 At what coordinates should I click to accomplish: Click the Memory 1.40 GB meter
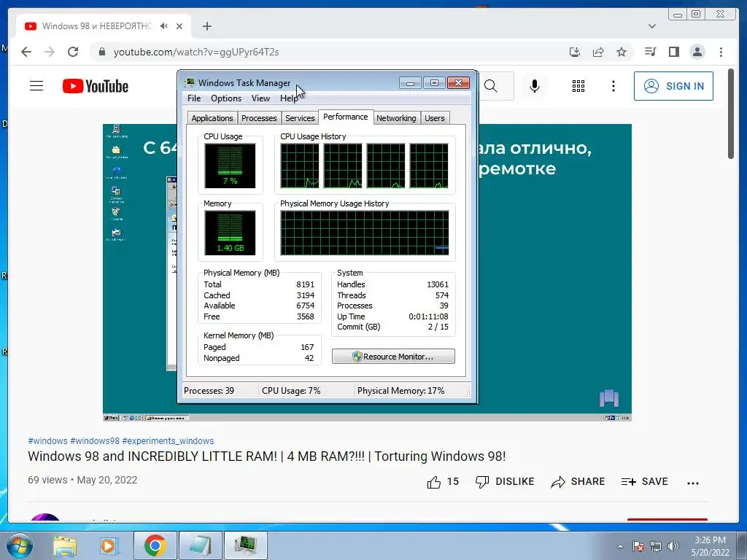[x=230, y=233]
